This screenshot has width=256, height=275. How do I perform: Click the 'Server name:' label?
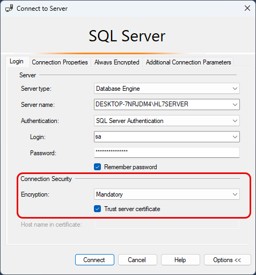(38, 105)
